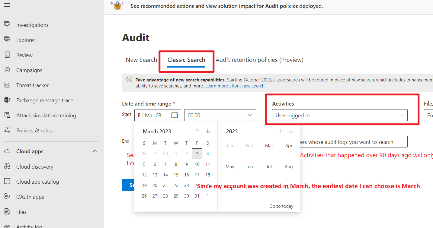Select March 31 in the calendar
Viewport: 433px width, 228px height.
click(197, 196)
